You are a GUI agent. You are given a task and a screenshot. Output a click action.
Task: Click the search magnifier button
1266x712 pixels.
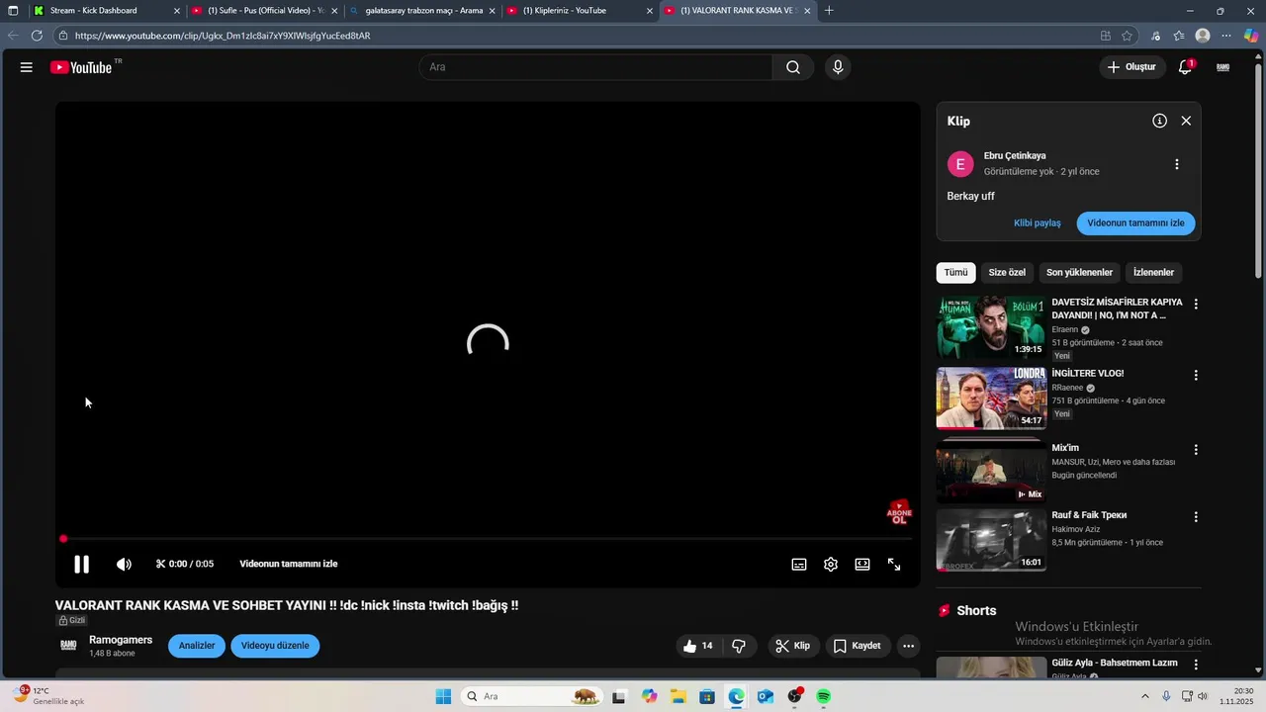tap(793, 67)
